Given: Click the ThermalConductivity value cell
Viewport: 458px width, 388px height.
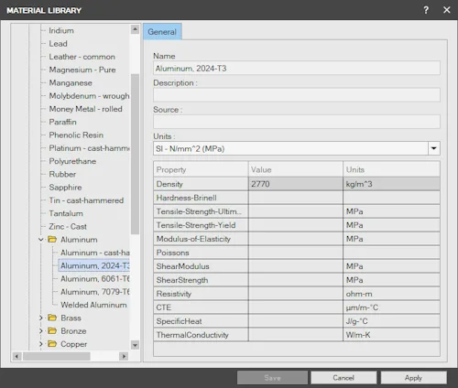Looking at the screenshot, I should point(296,335).
